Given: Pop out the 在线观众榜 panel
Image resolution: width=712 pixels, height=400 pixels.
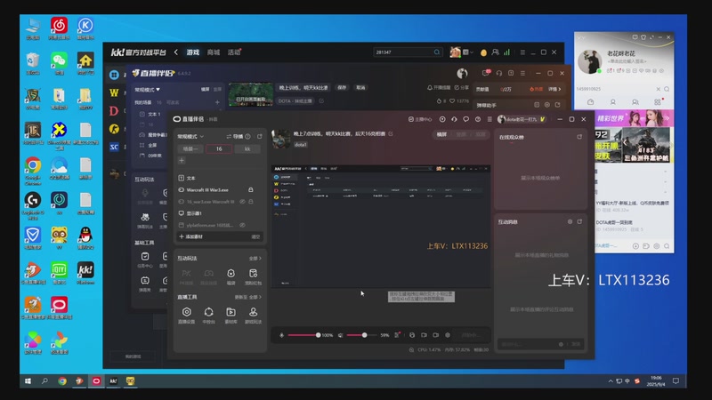Looking at the screenshot, I should pyautogui.click(x=579, y=137).
